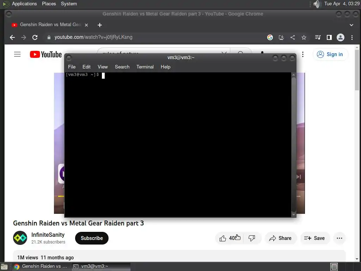The width and height of the screenshot is (361, 271).
Task: Open the Chrome profile avatar
Action: (x=341, y=37)
